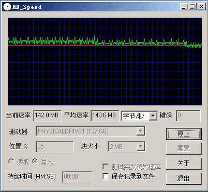Expand the PHYSICALDRIVE1 drive dropdown
The image size is (208, 192).
pos(141,131)
